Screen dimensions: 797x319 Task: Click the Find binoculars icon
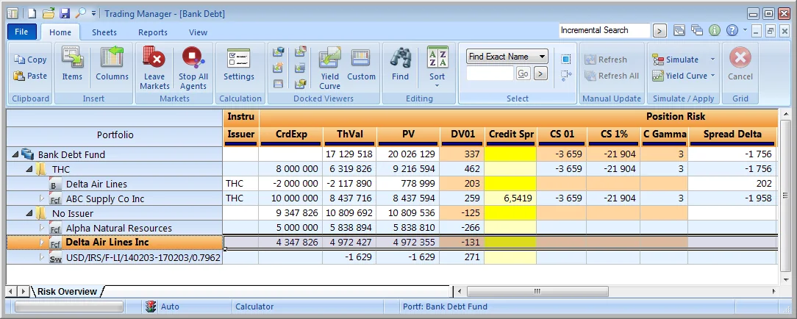[400, 59]
